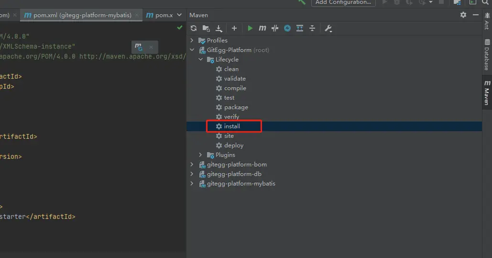Add Maven project with plus icon
Image resolution: width=492 pixels, height=258 pixels.
tap(234, 28)
